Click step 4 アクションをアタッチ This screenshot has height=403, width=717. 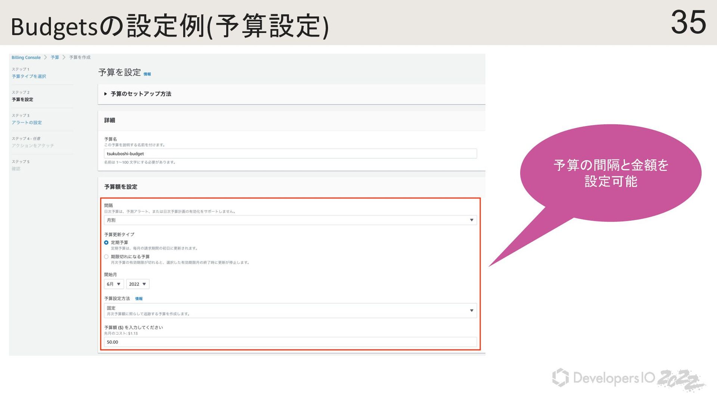tap(33, 146)
